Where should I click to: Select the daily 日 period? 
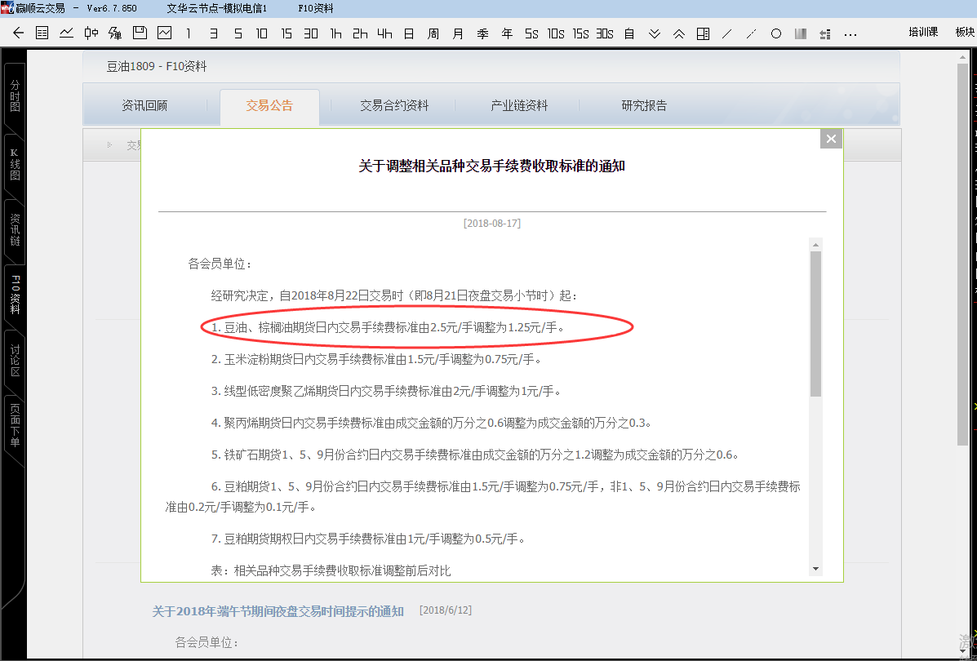(x=409, y=33)
